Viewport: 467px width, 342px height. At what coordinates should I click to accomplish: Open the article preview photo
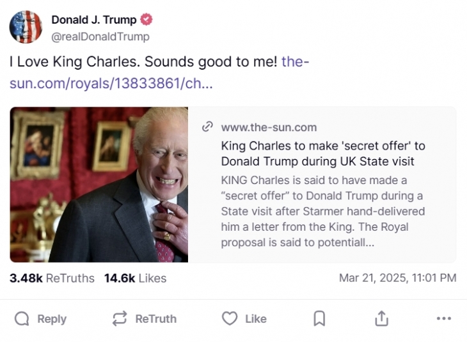click(99, 185)
